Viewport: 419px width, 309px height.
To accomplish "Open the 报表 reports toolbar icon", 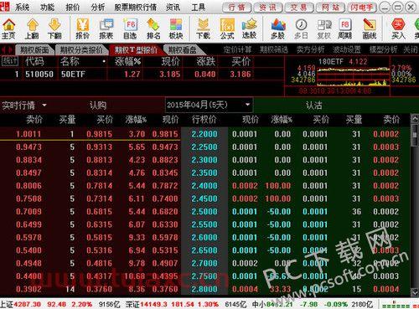I will 106,28.
